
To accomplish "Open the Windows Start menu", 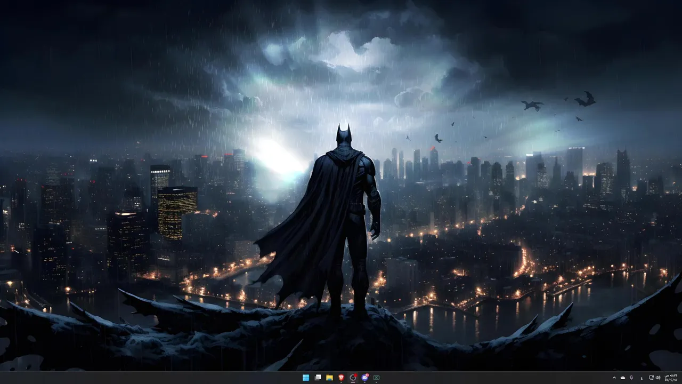I will point(306,378).
